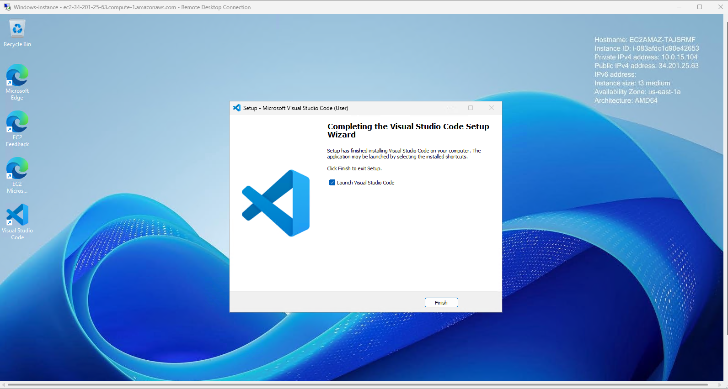Minimize the Remote Desktop Connection window
This screenshot has height=389, width=728.
[x=679, y=7]
